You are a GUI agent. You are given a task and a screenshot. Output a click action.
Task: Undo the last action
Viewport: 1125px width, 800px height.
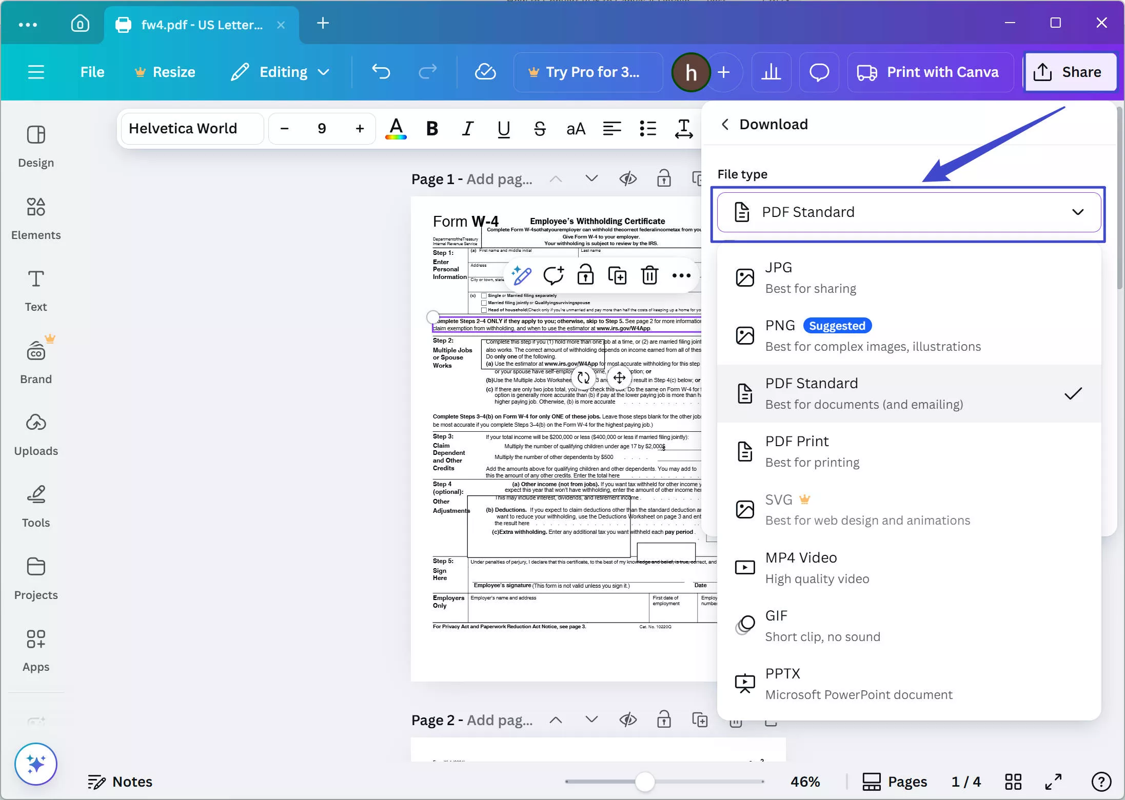click(x=381, y=72)
